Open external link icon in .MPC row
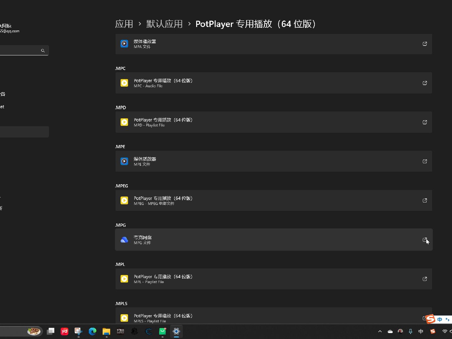This screenshot has width=452, height=339. [425, 83]
